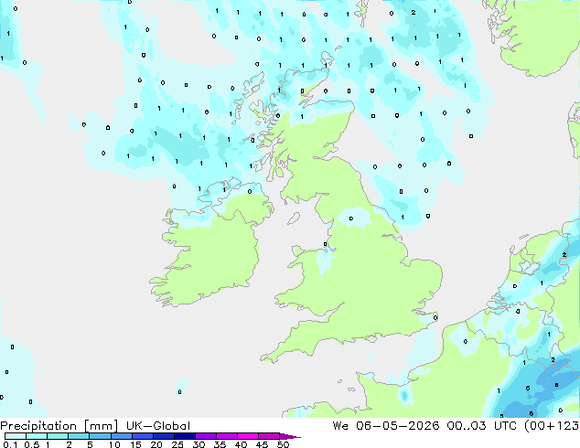Choose the 20–25 mm legend swatch
Image resolution: width=580 pixels, height=448 pixels.
coord(163,436)
